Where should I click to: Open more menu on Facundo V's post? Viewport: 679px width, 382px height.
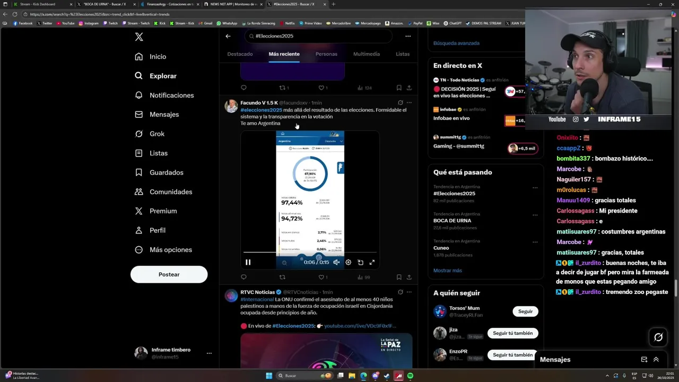coord(409,103)
